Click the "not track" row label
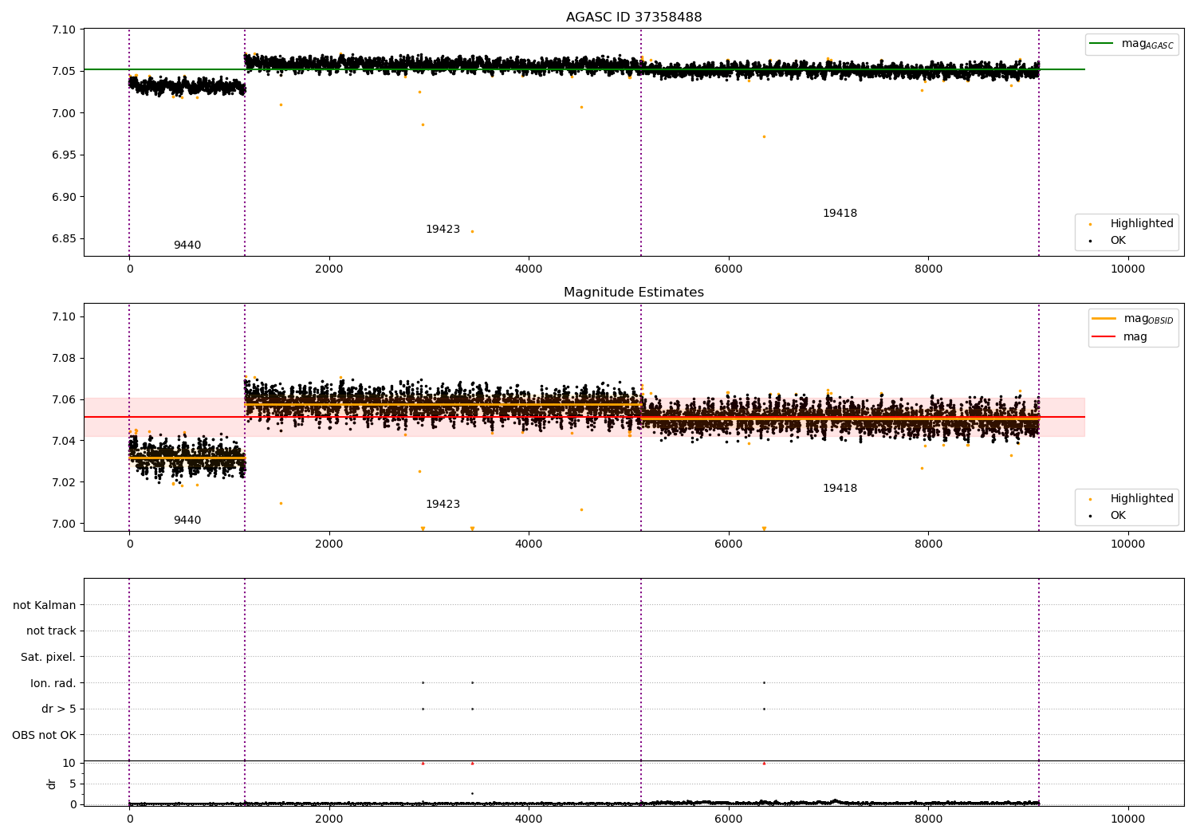Screen dimensions: 1196x837 click(x=51, y=631)
